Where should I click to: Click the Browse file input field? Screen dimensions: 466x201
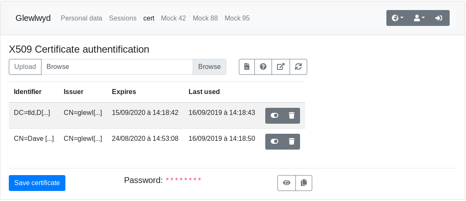pyautogui.click(x=117, y=67)
